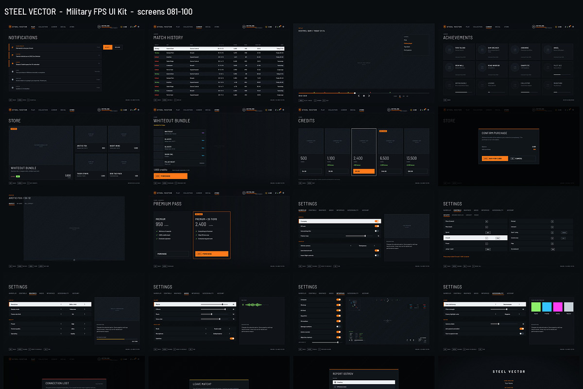Click the Untouchable achievement icon
This screenshot has height=389, width=583.
(448, 85)
